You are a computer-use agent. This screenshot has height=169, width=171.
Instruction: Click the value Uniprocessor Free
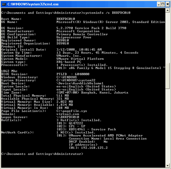click(74, 37)
